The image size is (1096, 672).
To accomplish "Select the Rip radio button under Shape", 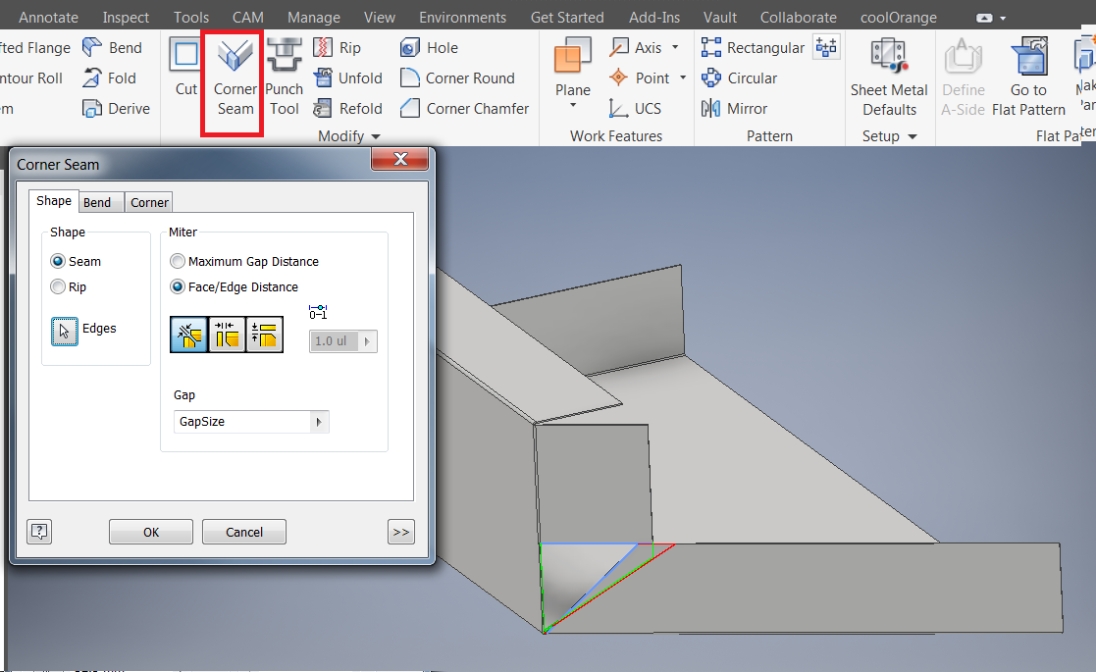I will 60,287.
